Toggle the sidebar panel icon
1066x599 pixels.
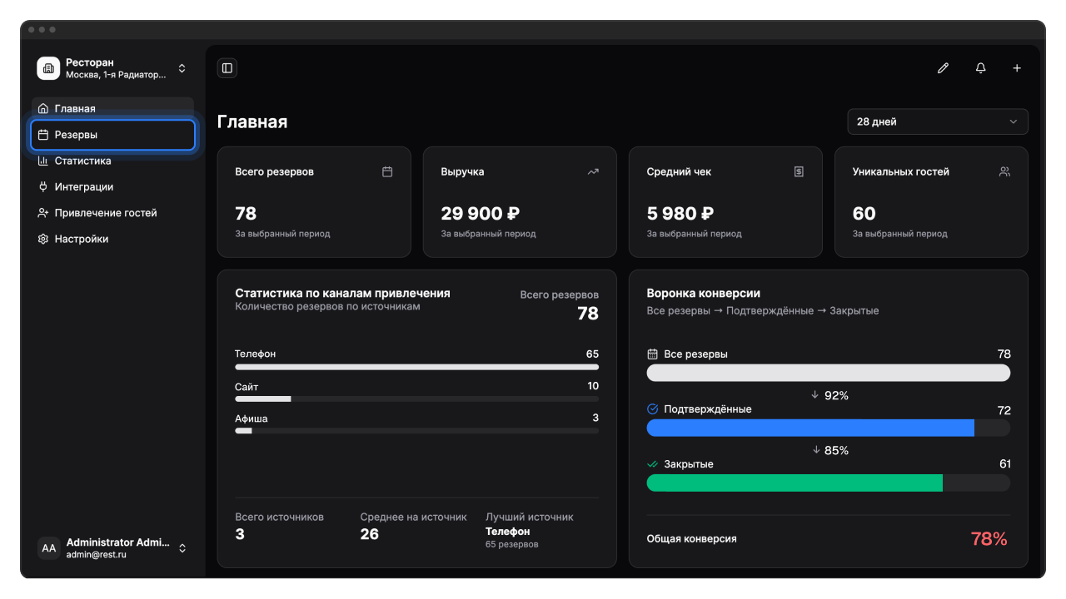[227, 68]
